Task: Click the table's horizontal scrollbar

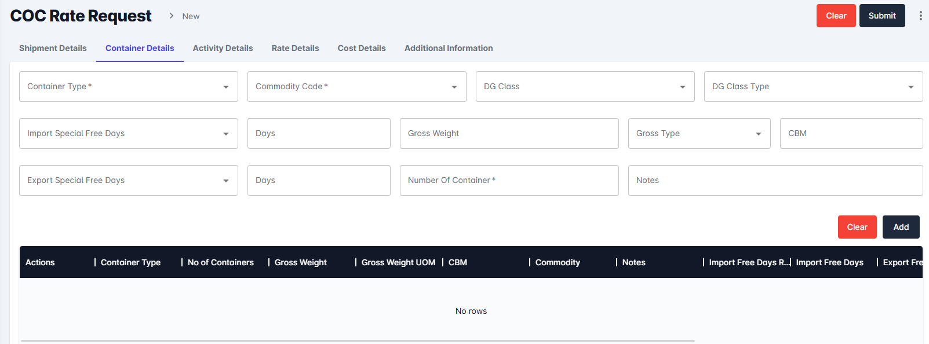Action: (x=357, y=341)
